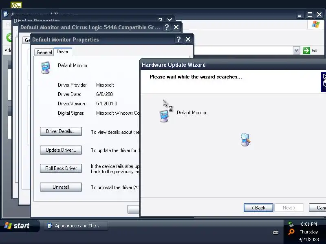Click the Appearance and Themes title bar icon
This screenshot has width=326, height=244.
(x=6, y=14)
